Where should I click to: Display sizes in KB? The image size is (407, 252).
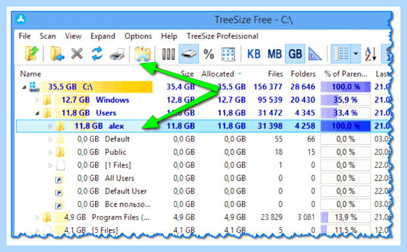pos(253,54)
